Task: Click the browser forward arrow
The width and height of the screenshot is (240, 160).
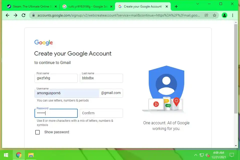Action: [15, 15]
